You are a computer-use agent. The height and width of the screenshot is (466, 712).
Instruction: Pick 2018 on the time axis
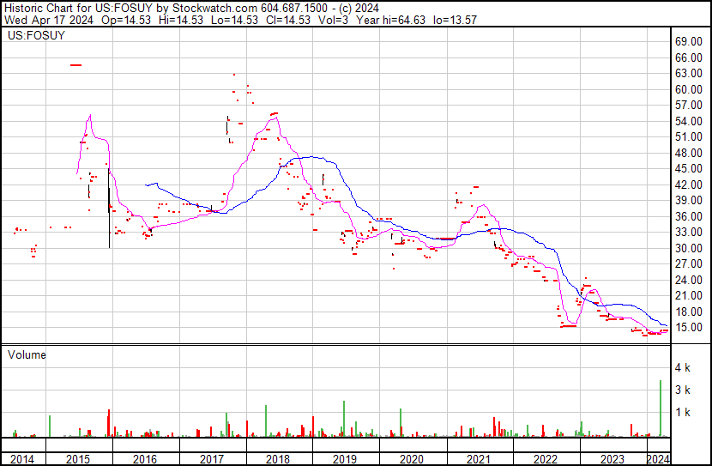[x=279, y=458]
